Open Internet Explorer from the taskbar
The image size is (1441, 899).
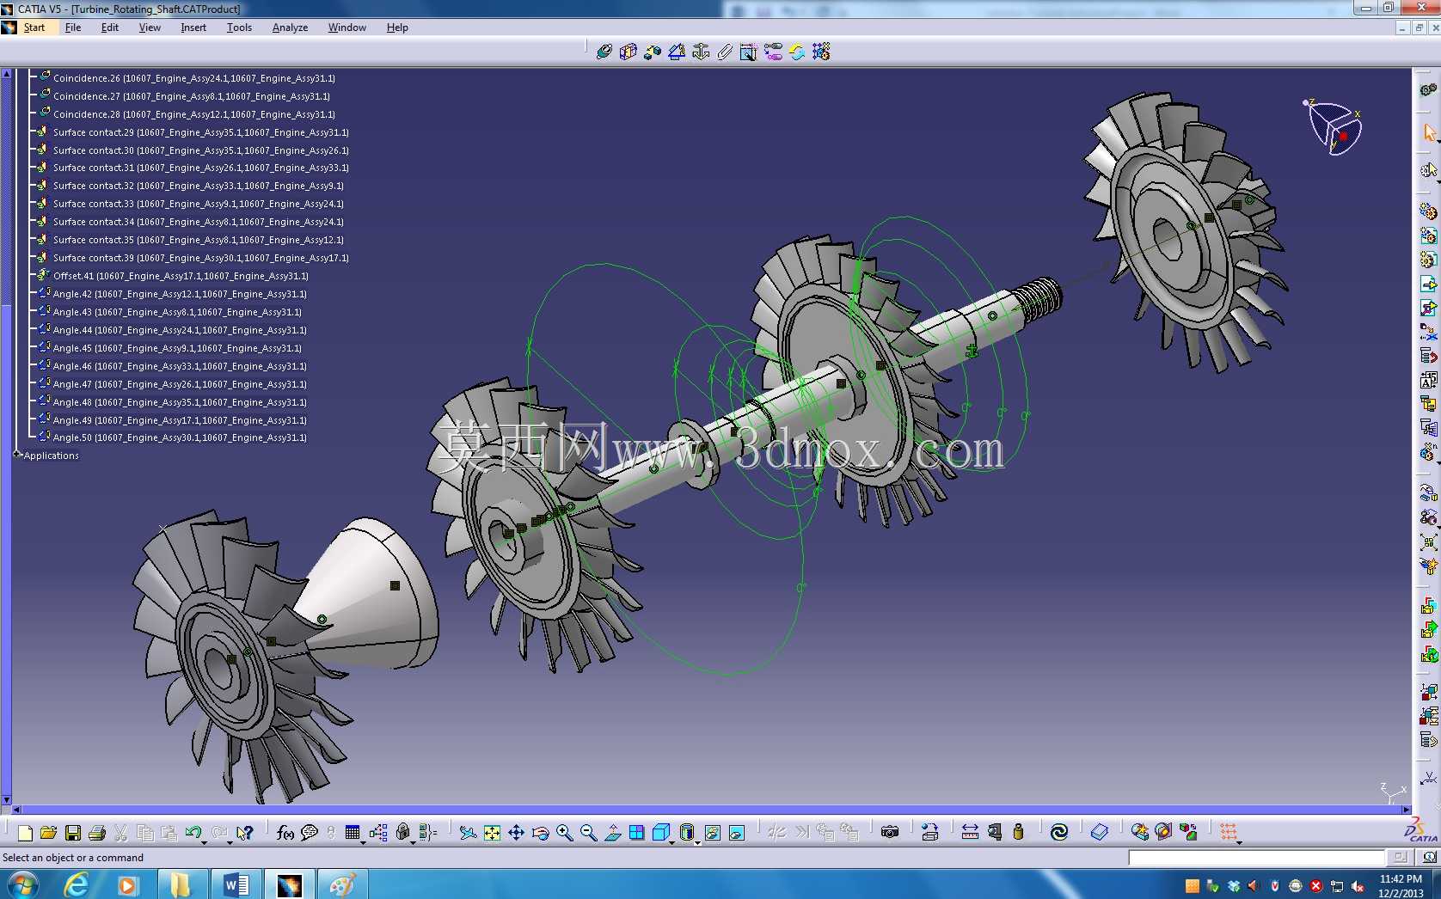(x=77, y=884)
